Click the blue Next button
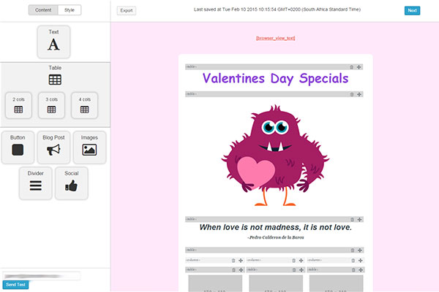Image resolution: width=439 pixels, height=292 pixels. pos(412,10)
